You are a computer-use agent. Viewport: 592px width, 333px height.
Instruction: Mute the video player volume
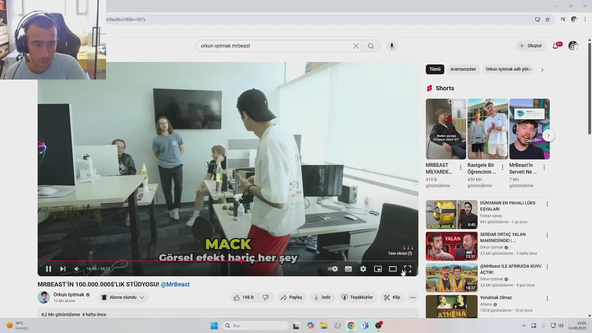pos(77,269)
